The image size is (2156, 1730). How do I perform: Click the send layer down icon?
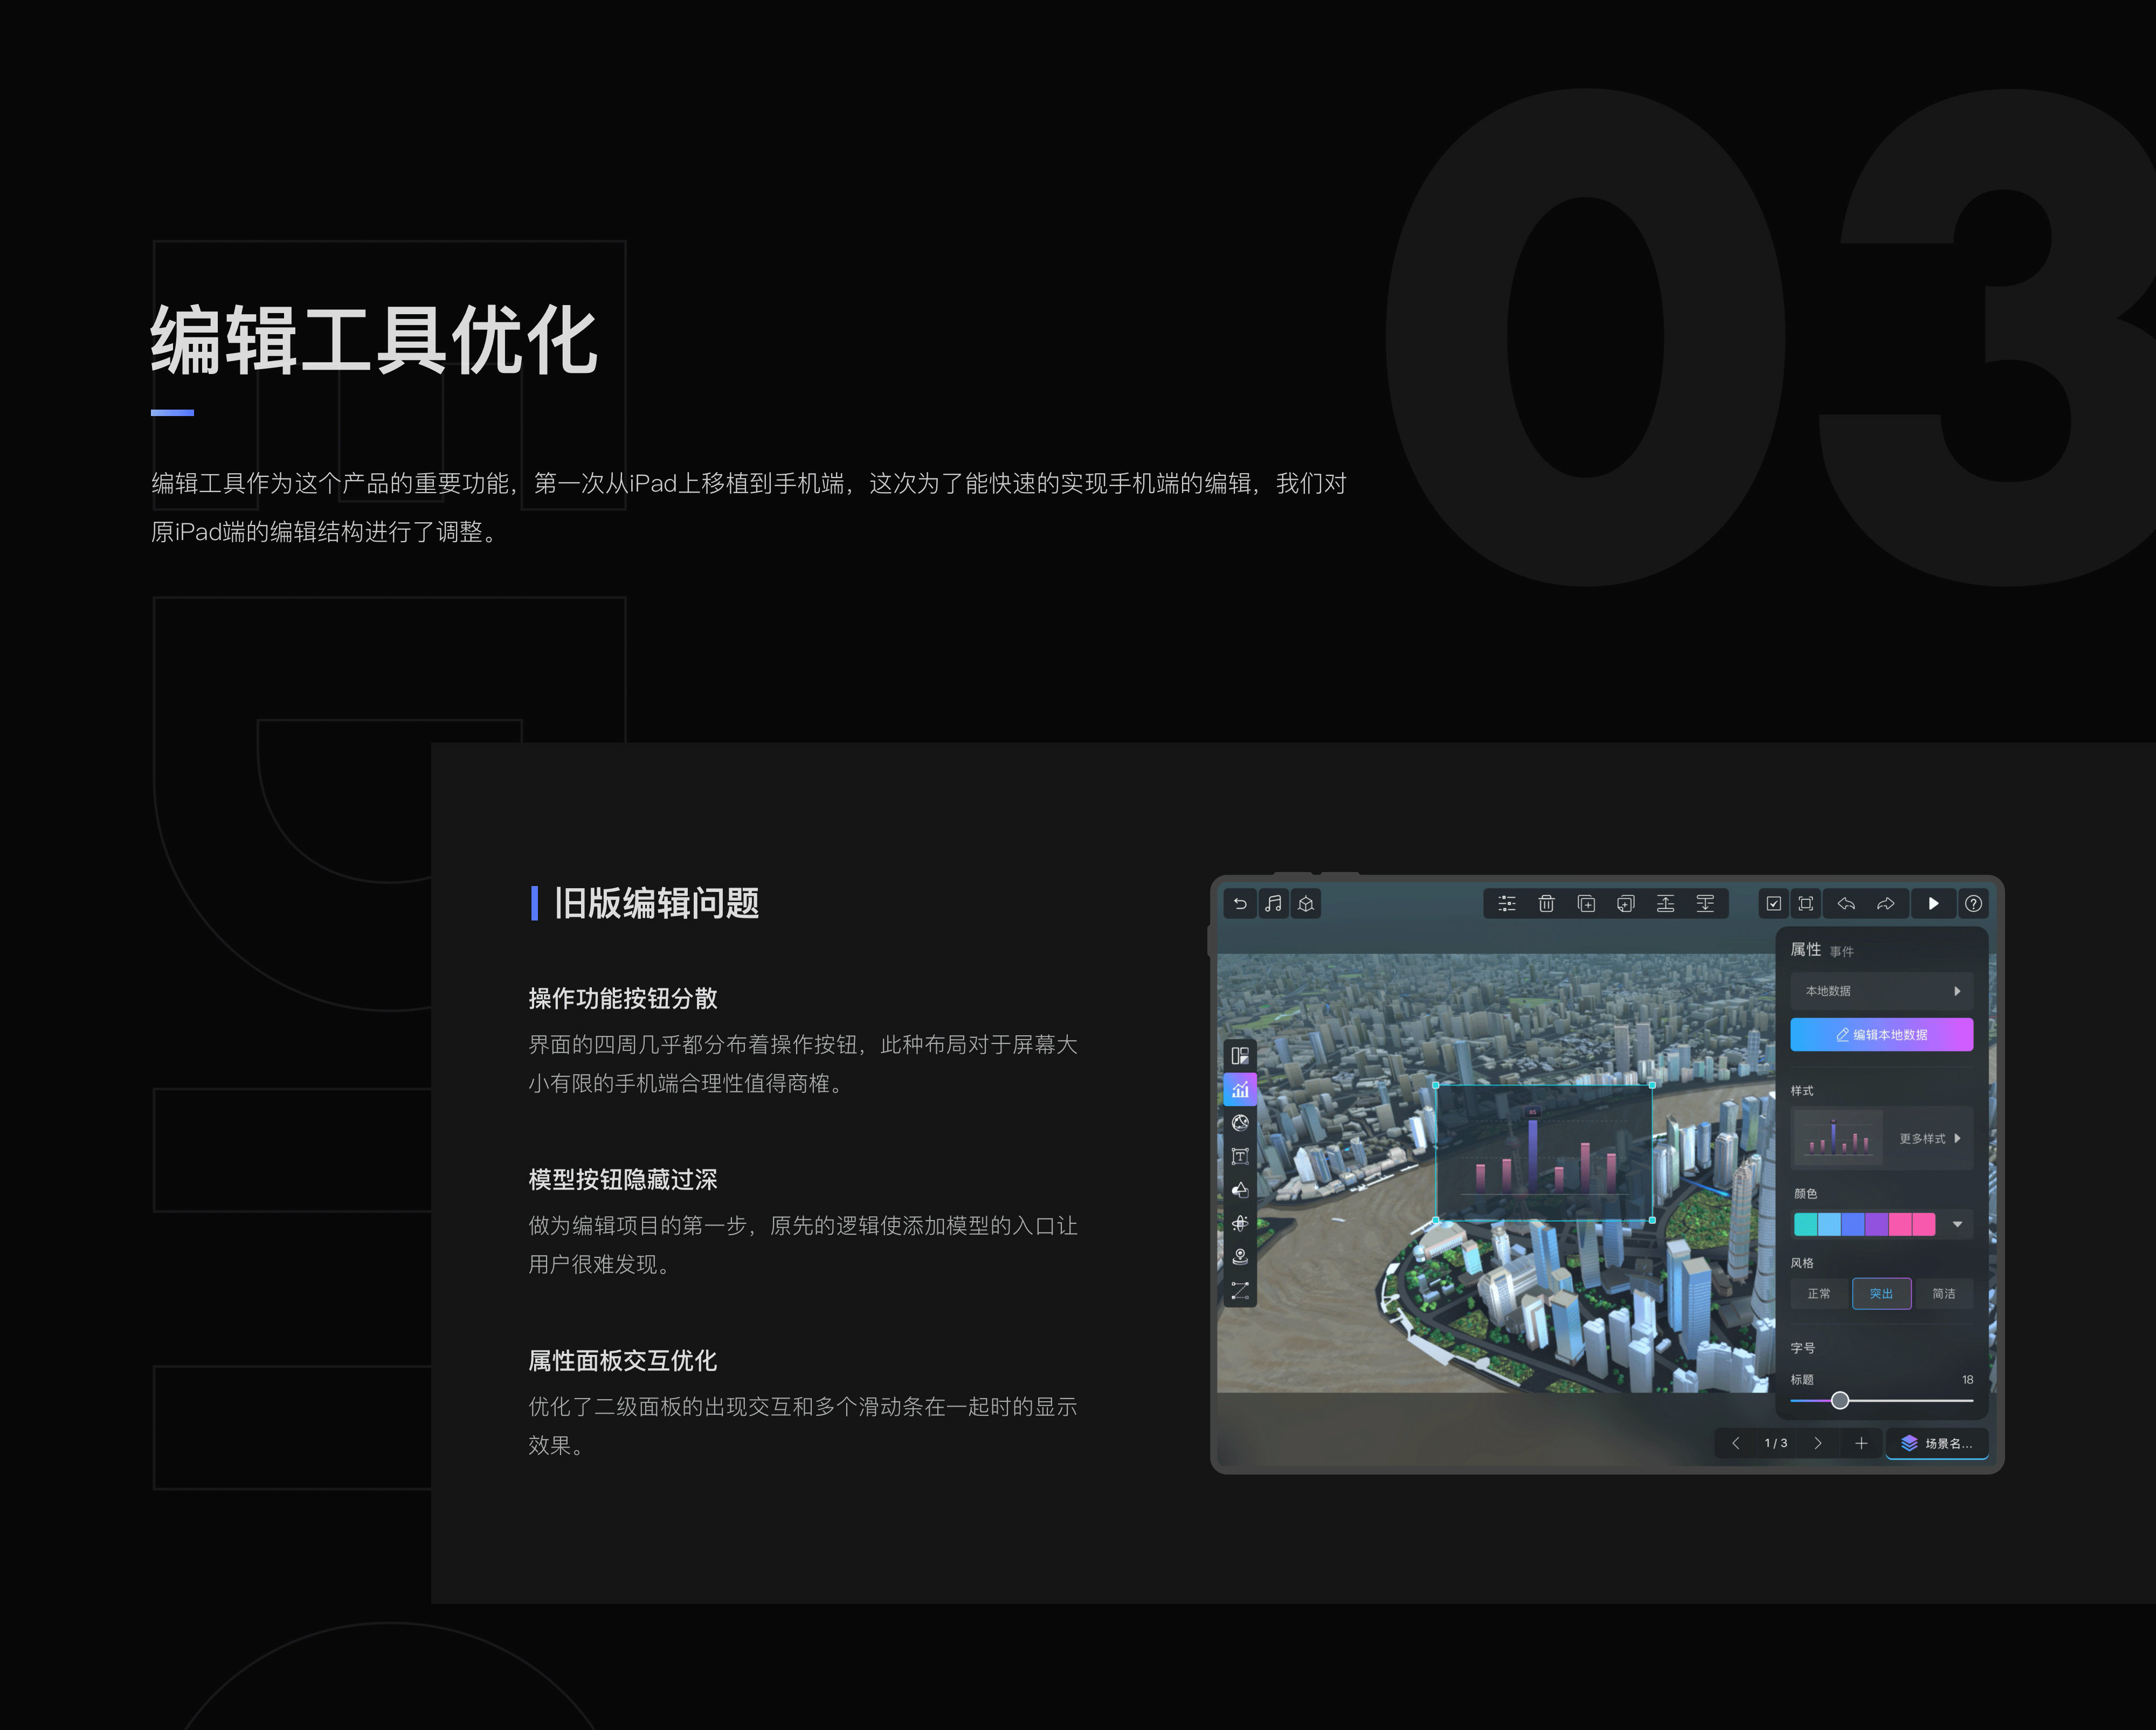pyautogui.click(x=1705, y=904)
